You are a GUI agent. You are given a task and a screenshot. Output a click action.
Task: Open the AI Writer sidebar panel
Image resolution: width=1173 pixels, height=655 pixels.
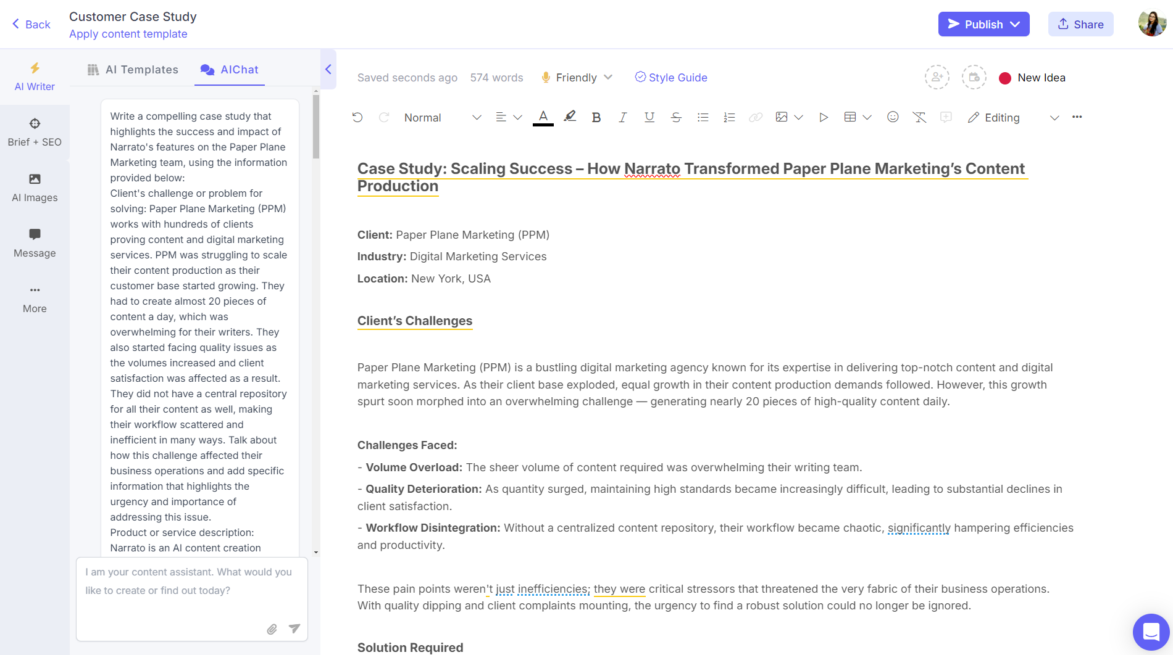pyautogui.click(x=35, y=77)
